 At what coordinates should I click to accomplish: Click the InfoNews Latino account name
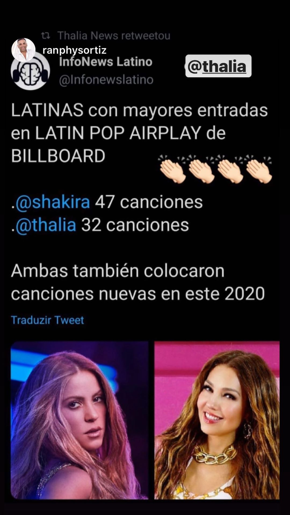coord(106,62)
